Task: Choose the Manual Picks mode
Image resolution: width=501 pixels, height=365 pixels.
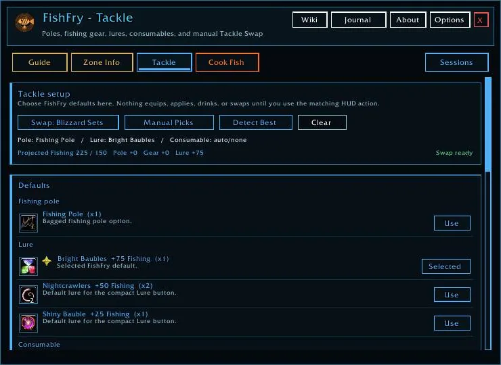Action: (x=169, y=122)
